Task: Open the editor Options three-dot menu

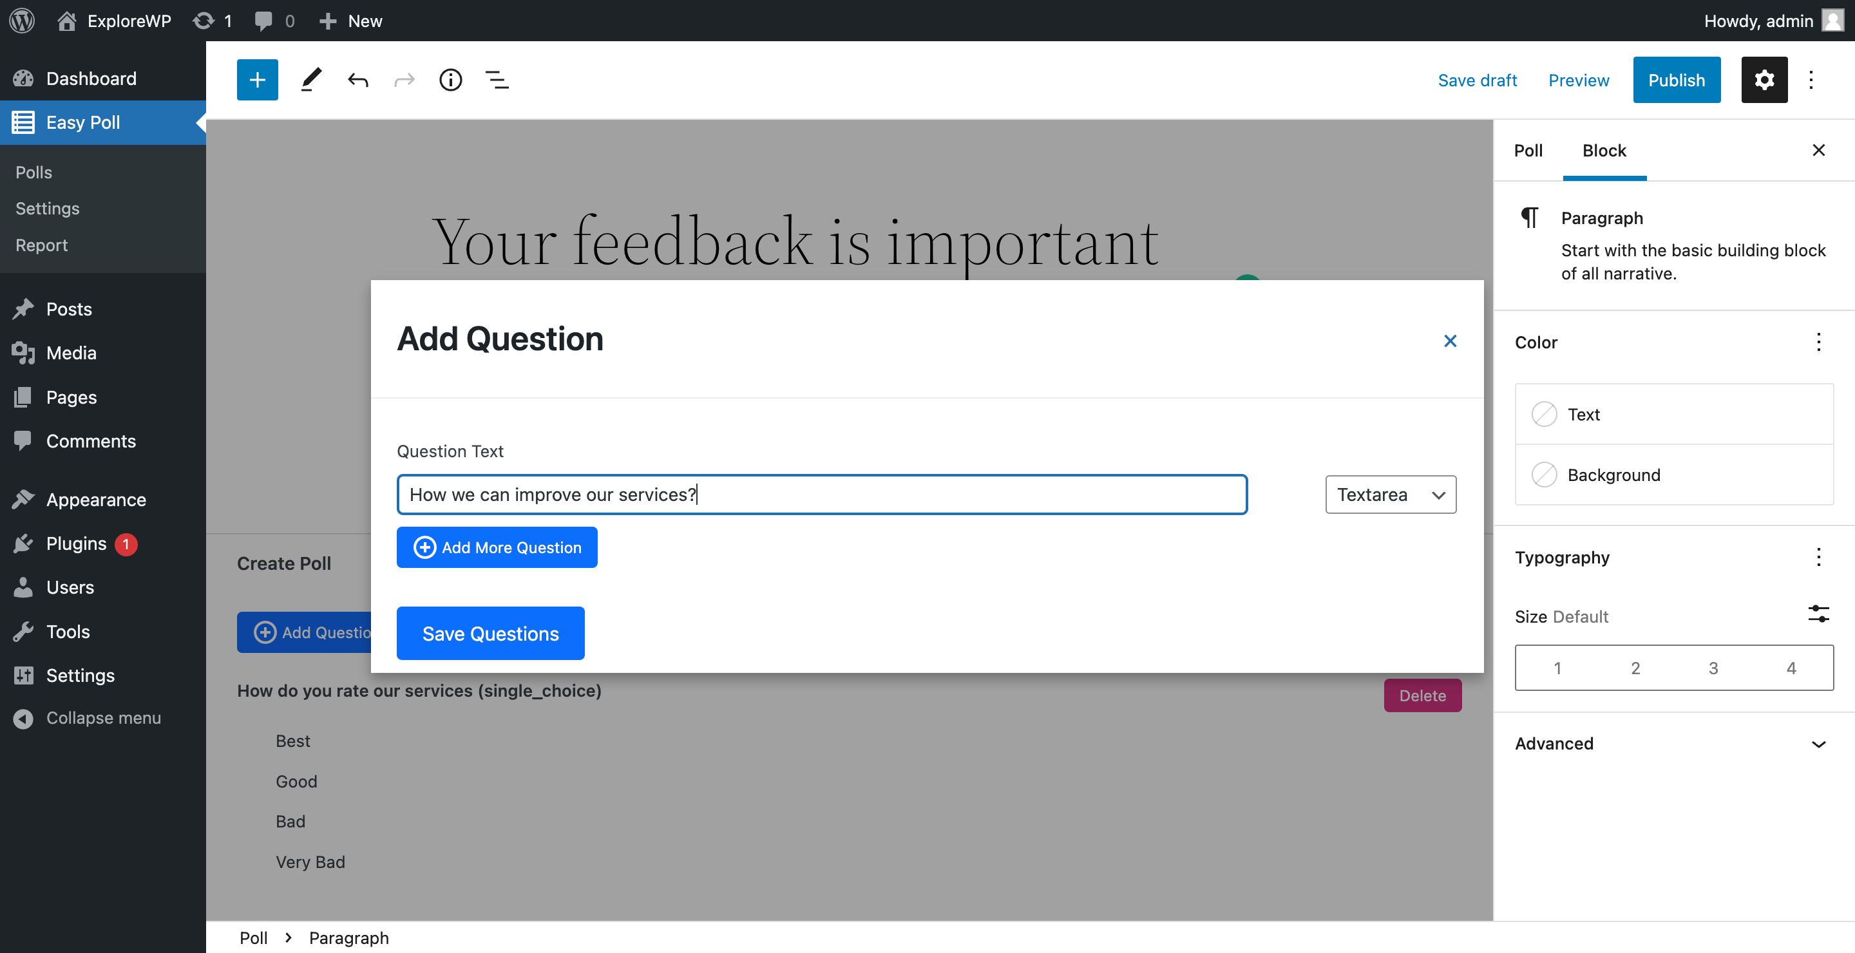Action: click(x=1811, y=80)
